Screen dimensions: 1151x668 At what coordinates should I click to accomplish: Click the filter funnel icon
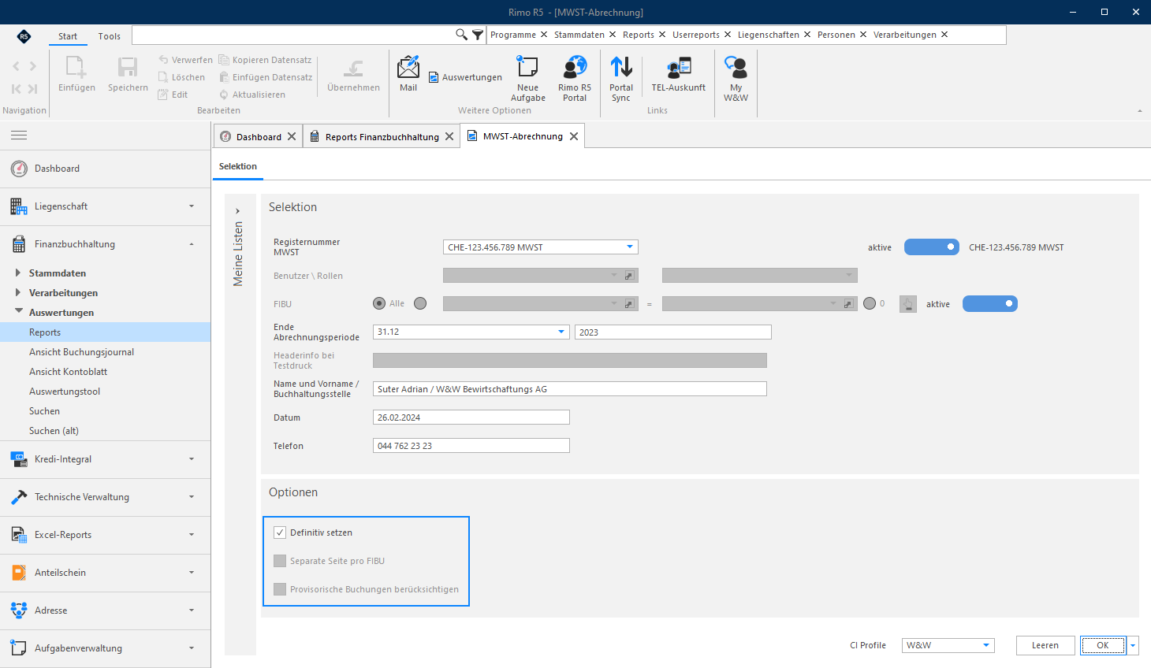(x=478, y=35)
